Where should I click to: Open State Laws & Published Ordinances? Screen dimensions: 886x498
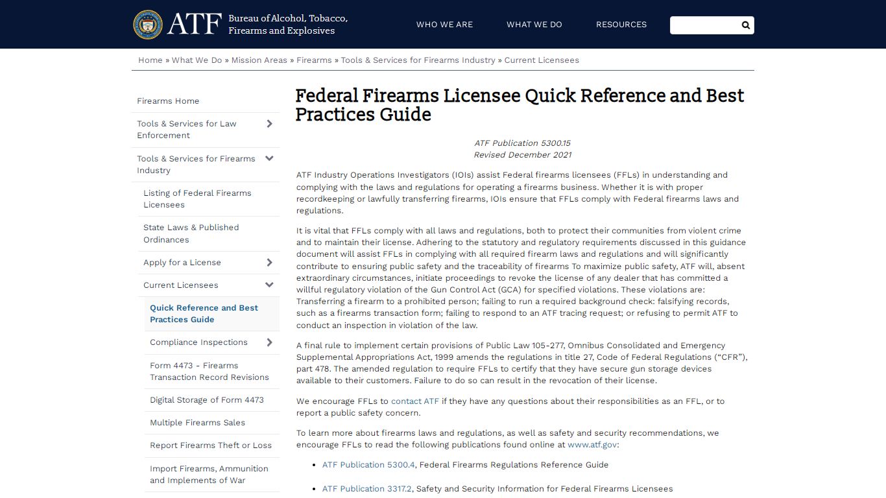point(191,233)
